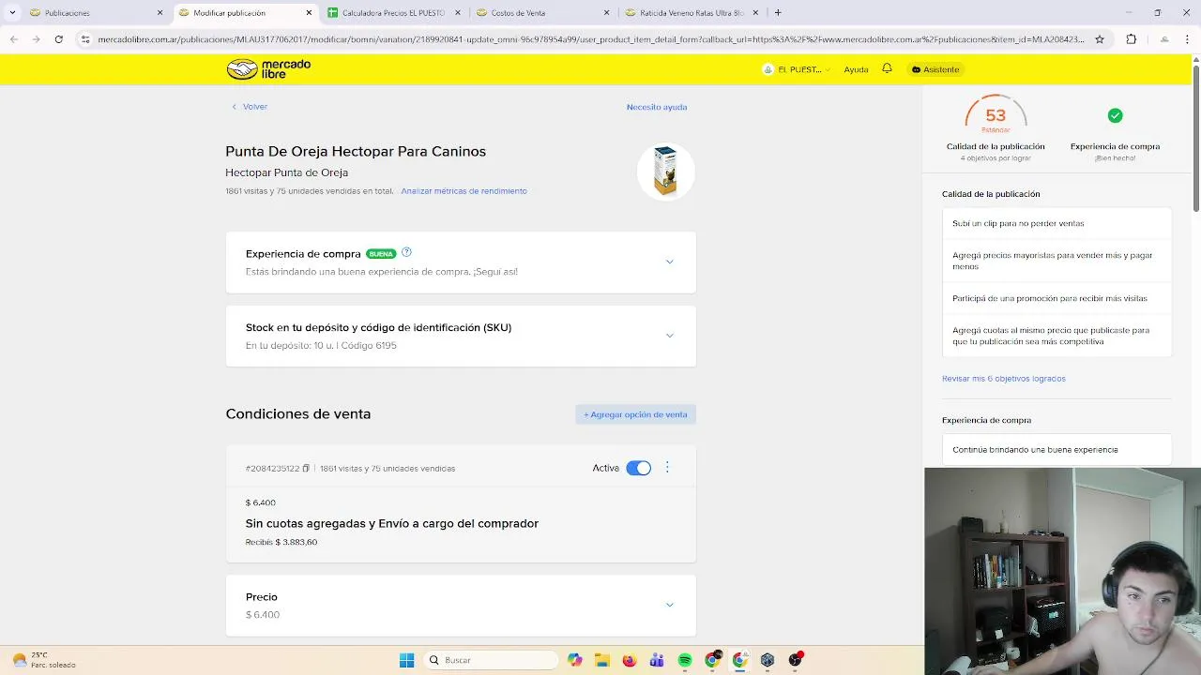Copy the listing ID #2084235122

[306, 468]
